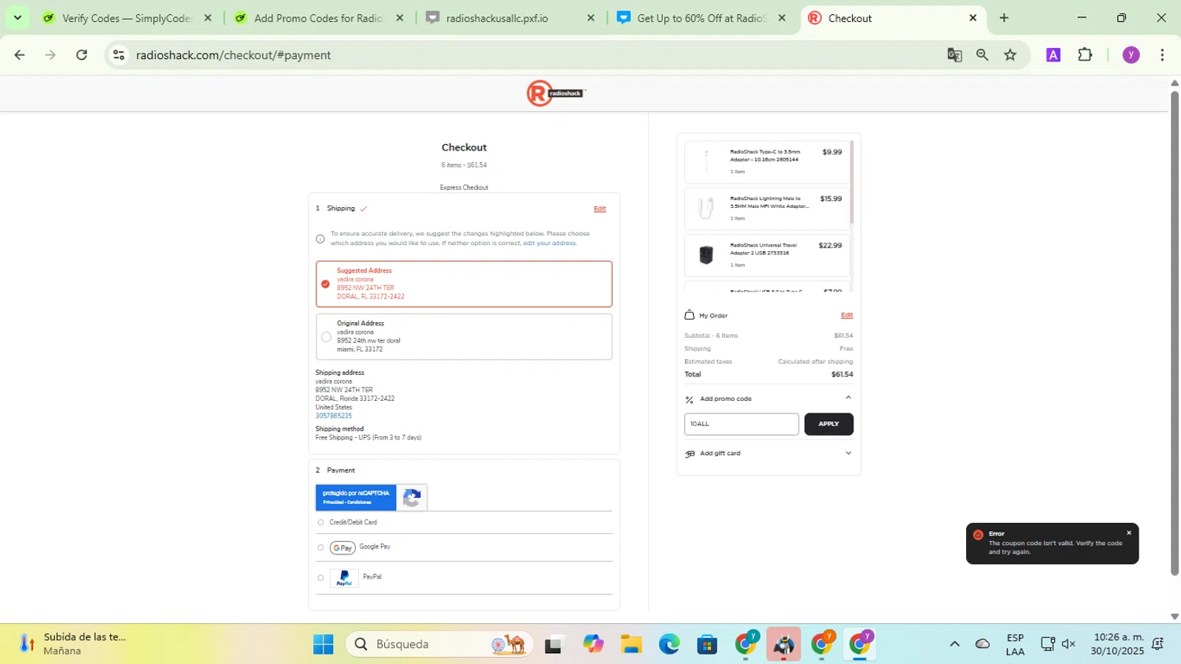This screenshot has width=1181, height=664.
Task: Open the clock and date panel
Action: point(1117,644)
